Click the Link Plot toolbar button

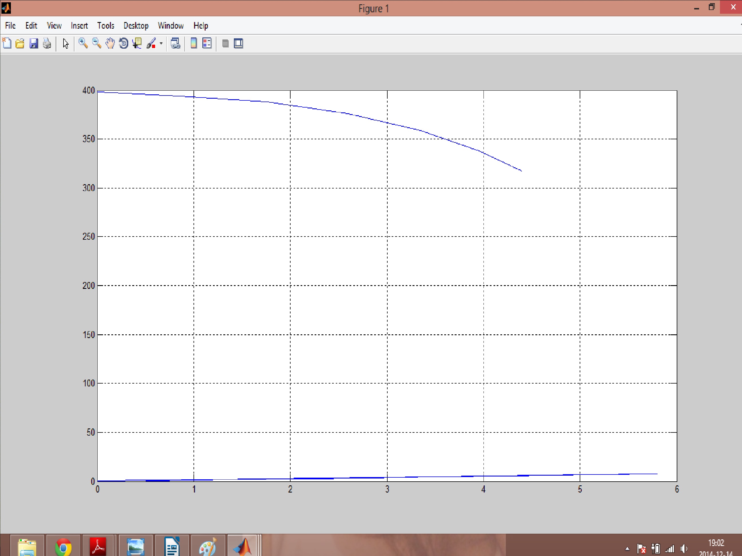175,43
